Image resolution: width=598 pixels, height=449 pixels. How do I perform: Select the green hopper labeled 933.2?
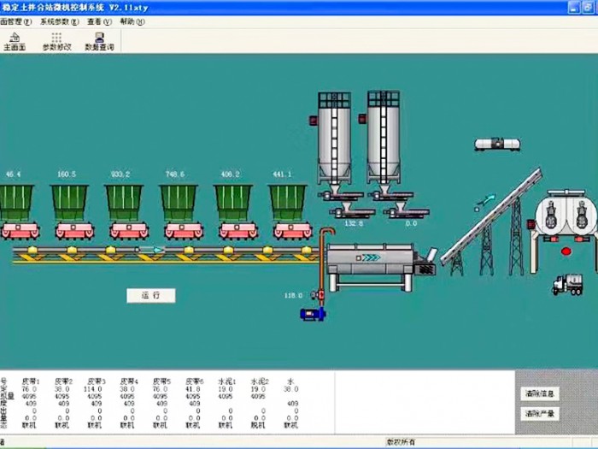(x=125, y=203)
